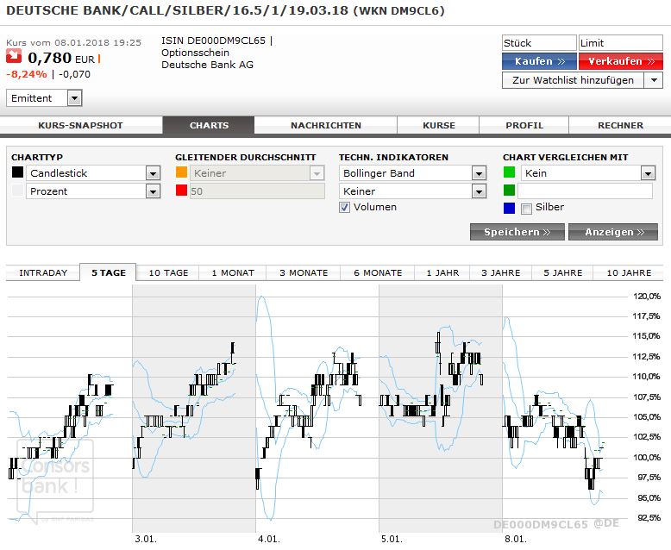This screenshot has height=550, width=671.
Task: Switch chart to Intraday view
Action: pyautogui.click(x=43, y=272)
